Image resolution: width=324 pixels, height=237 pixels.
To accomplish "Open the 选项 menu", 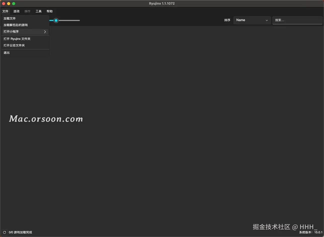I will click(16, 11).
